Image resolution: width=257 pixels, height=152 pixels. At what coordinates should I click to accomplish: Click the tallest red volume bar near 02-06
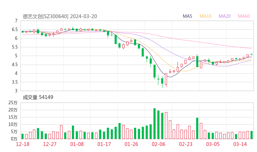pyautogui.click(x=166, y=126)
